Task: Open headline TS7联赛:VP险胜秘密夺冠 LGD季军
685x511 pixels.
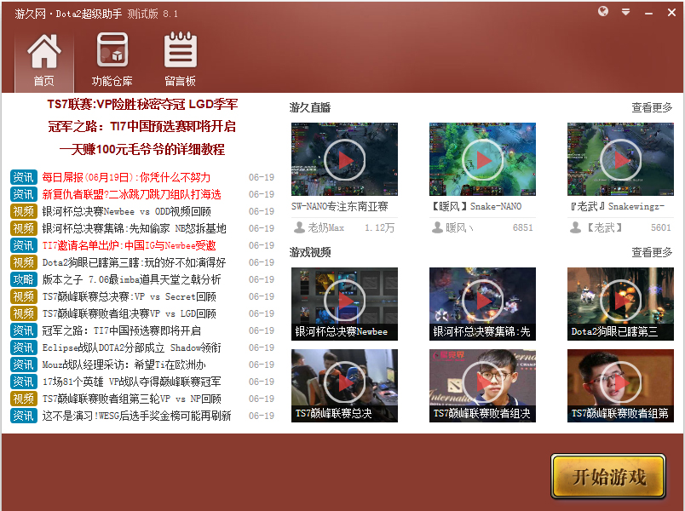Action: tap(142, 105)
